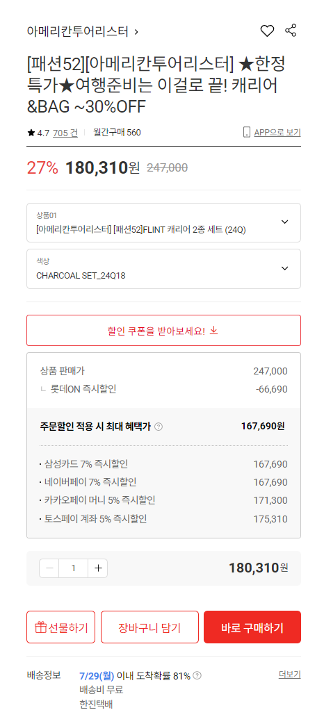
Task: Click the gift icon in 선물하기
Action: tap(41, 627)
